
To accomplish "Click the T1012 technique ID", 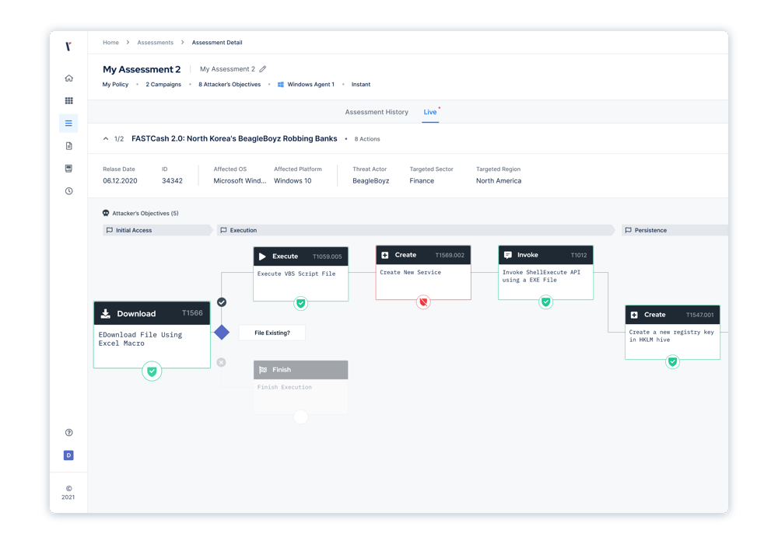I will tap(579, 256).
